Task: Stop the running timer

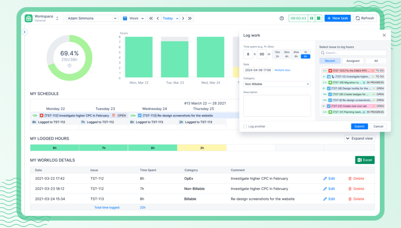Action: pyautogui.click(x=318, y=18)
